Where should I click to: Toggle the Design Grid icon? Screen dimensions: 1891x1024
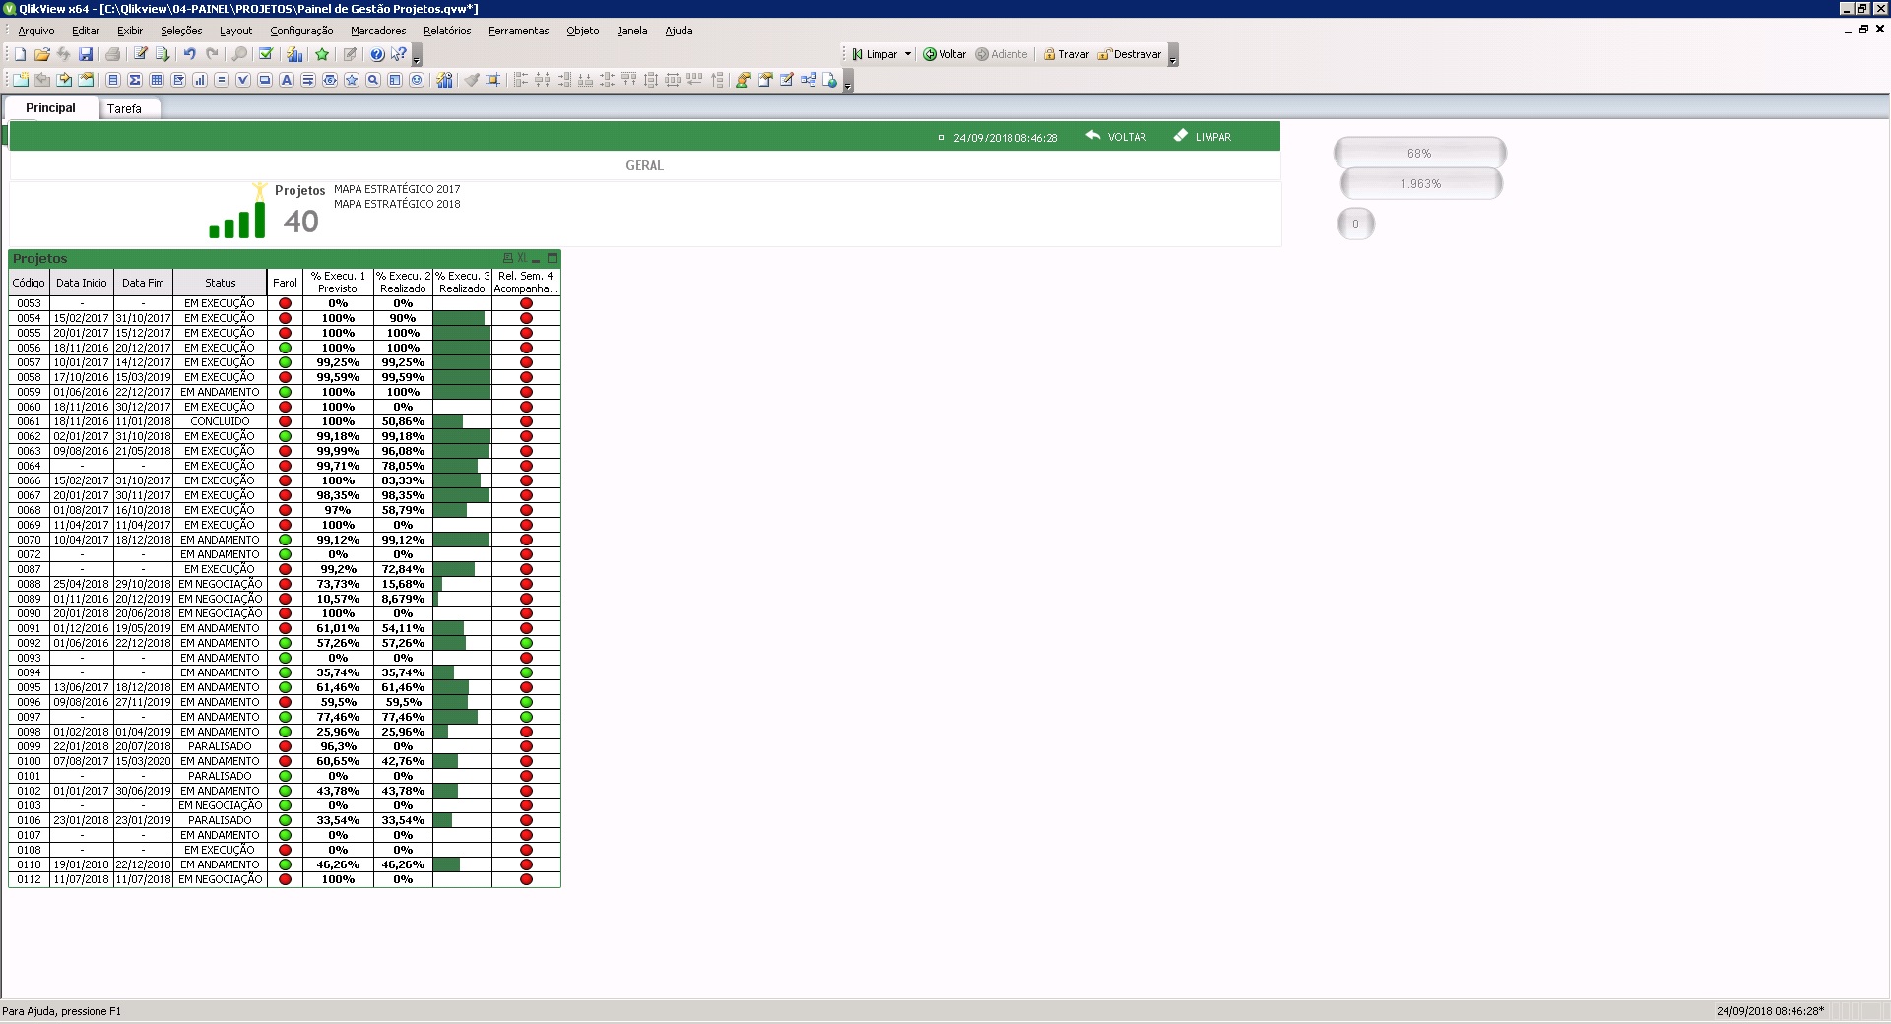point(493,80)
